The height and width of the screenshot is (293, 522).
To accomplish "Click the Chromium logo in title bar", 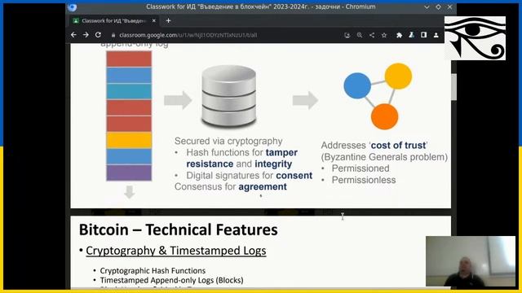I will pyautogui.click(x=73, y=7).
